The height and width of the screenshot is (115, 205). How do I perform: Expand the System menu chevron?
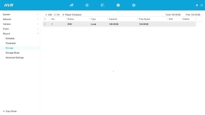(38, 14)
